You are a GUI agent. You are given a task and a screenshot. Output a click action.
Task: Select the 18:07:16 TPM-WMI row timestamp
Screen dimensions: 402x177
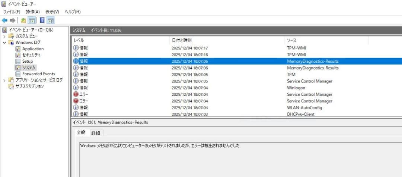(190, 55)
